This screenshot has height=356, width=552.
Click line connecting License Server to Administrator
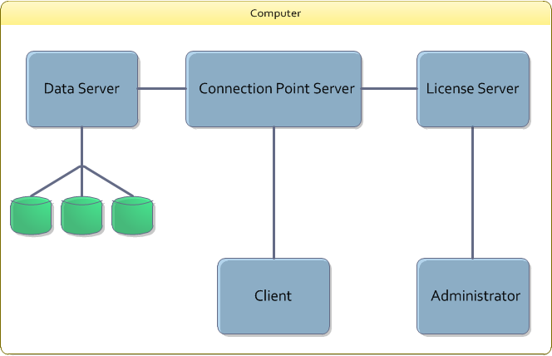pyautogui.click(x=472, y=193)
